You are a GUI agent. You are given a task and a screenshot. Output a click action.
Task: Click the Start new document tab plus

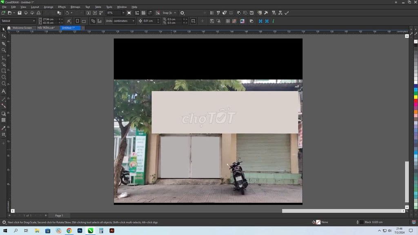click(83, 28)
